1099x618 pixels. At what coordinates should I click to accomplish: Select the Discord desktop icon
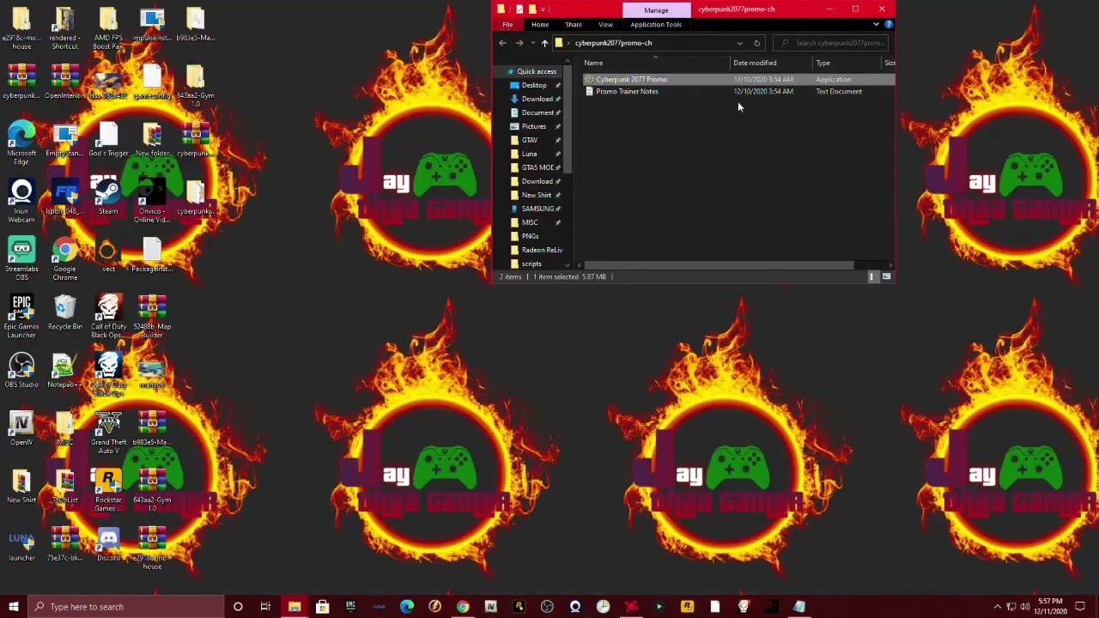tap(108, 543)
